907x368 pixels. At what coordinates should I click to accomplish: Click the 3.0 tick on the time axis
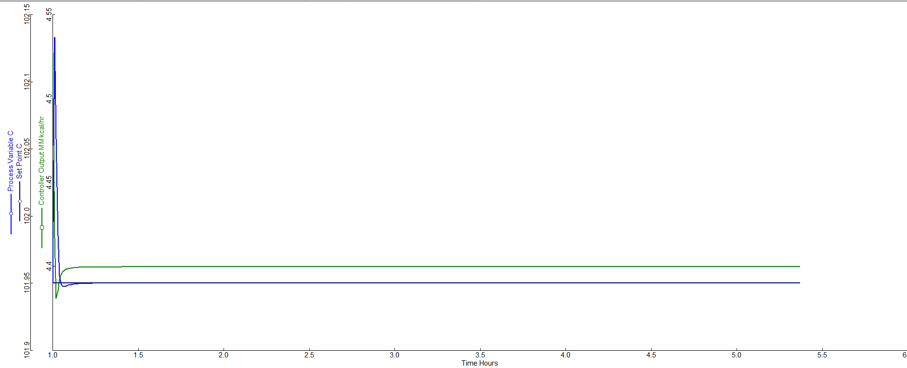click(394, 355)
